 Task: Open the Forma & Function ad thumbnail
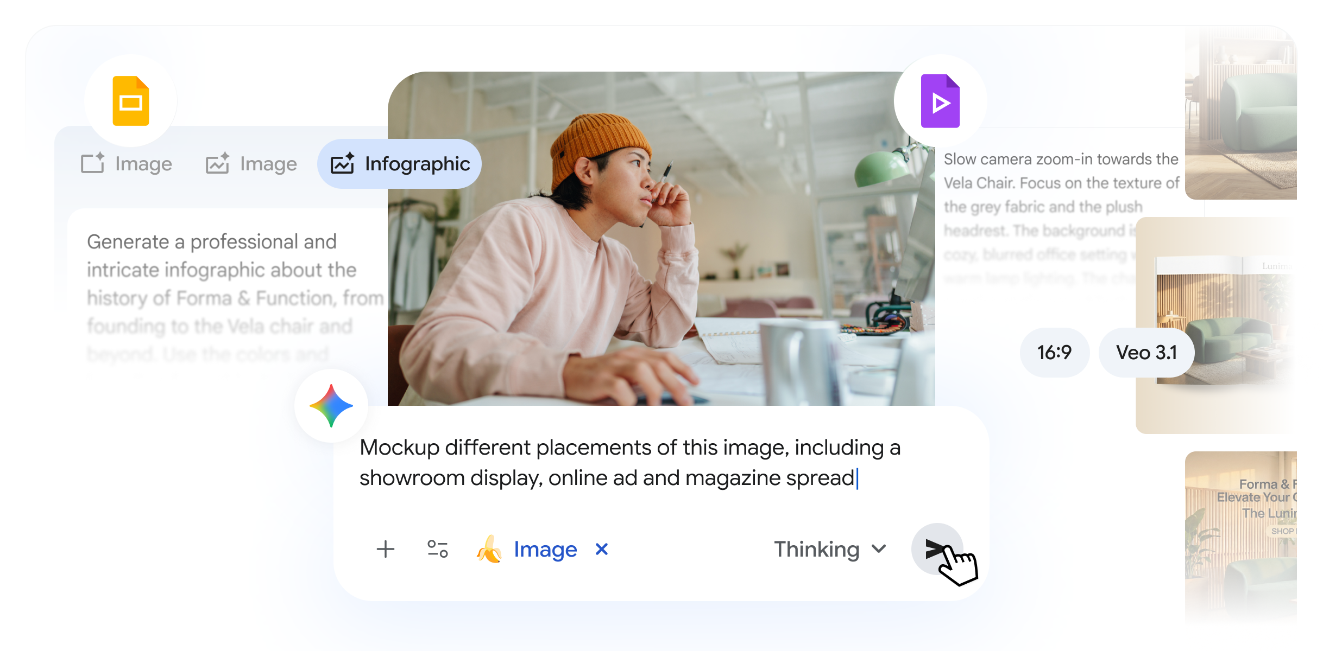tap(1241, 537)
